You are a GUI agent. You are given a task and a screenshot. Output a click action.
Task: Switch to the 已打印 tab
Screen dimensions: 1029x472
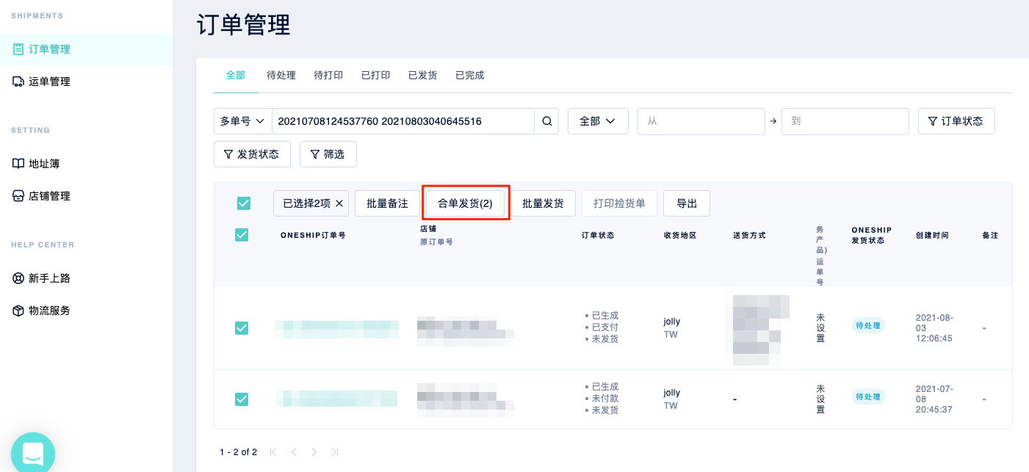point(375,76)
